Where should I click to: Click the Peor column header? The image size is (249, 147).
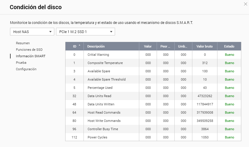click(x=166, y=46)
